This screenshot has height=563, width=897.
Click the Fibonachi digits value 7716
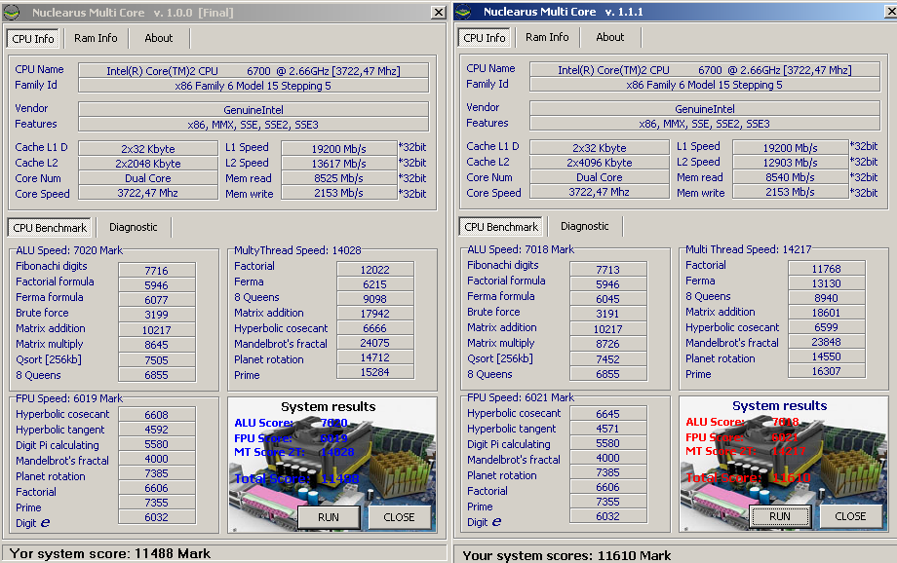coord(157,271)
